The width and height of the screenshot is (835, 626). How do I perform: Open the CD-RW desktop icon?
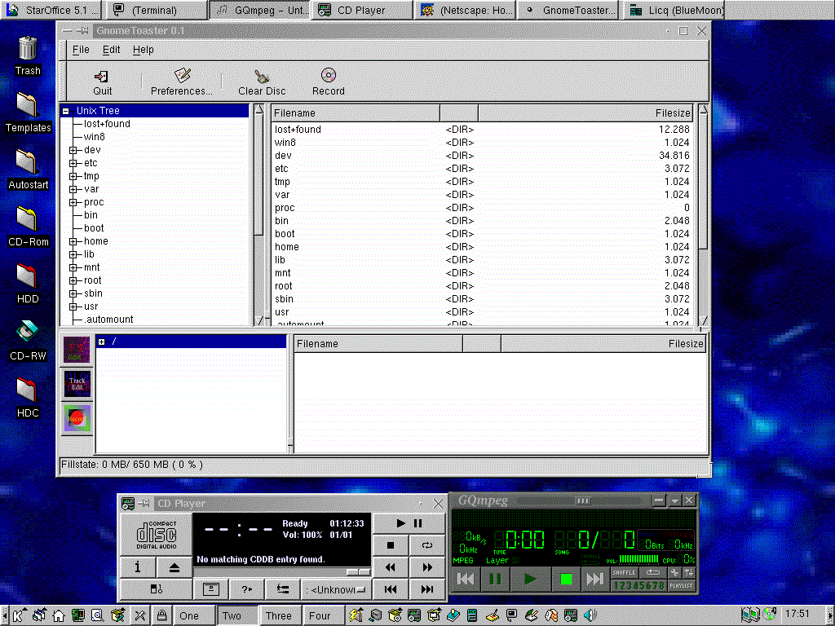(x=28, y=331)
